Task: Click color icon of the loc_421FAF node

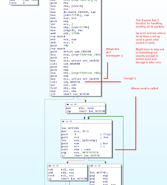Action: tap(92, 166)
